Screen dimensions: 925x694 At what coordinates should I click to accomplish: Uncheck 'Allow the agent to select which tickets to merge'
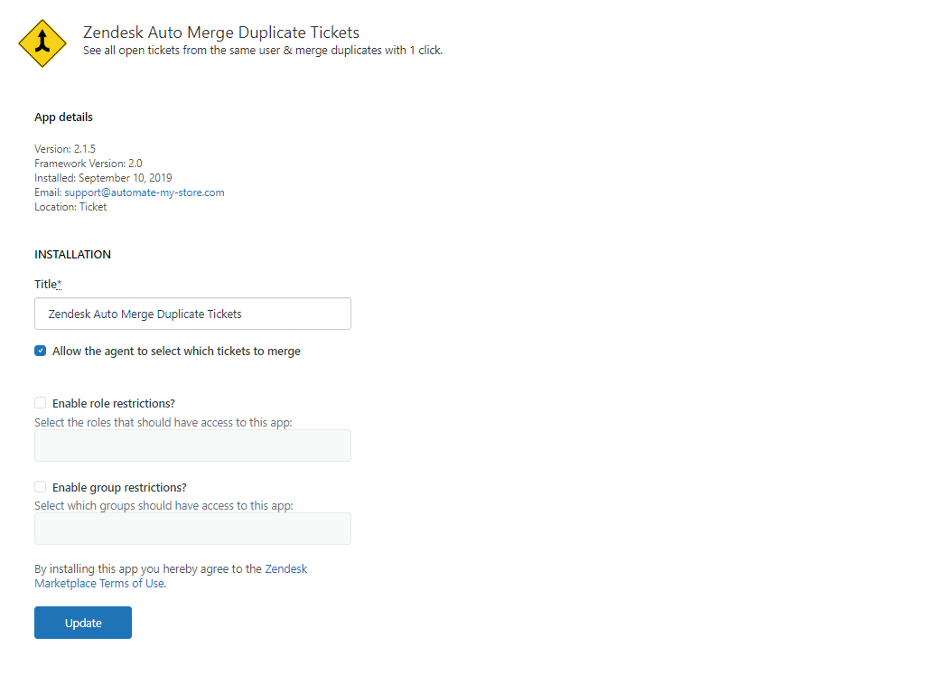tap(40, 351)
